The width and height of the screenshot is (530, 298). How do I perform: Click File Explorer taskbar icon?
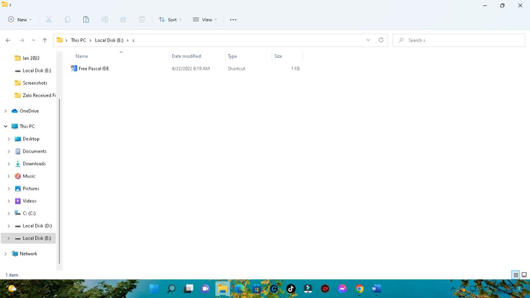[223, 289]
